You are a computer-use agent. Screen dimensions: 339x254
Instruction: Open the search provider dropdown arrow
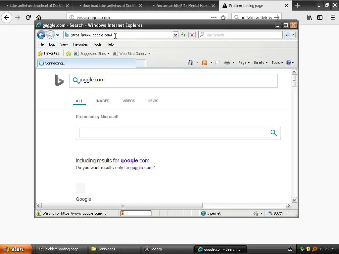pyautogui.click(x=293, y=34)
